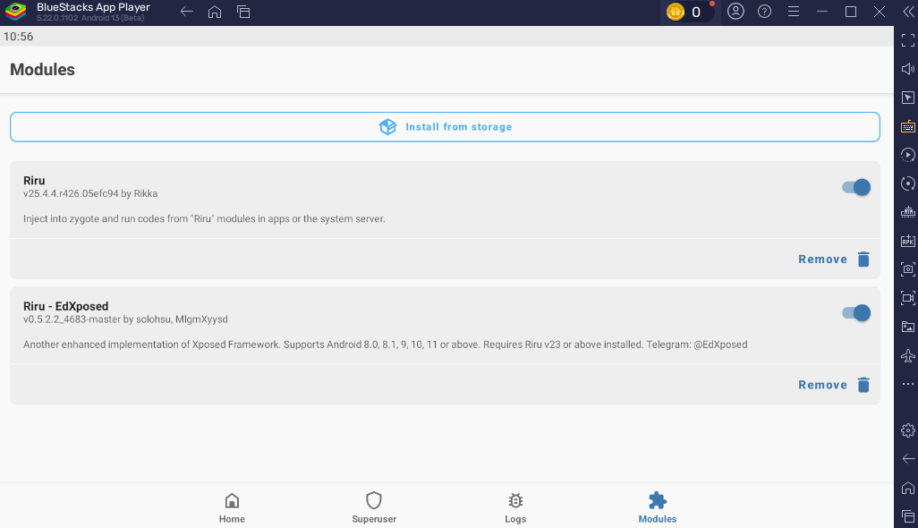Collapse the BlueStacks side toolbar
This screenshot has width=918, height=528.
click(x=908, y=12)
